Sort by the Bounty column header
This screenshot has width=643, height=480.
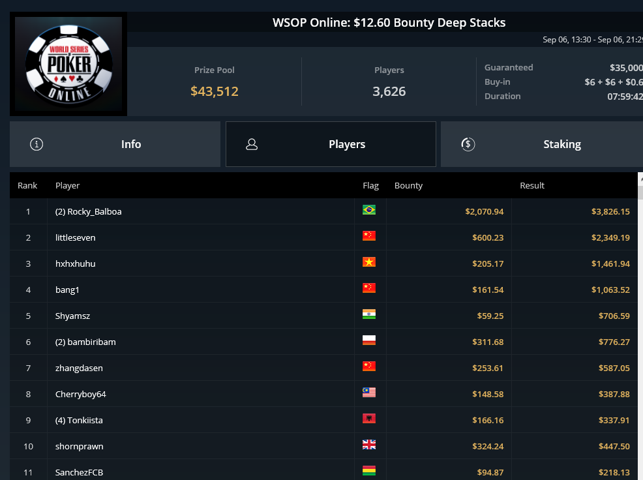[408, 185]
